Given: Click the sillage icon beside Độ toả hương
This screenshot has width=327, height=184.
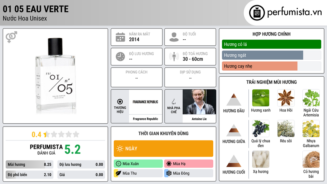Looking at the screenshot, I should pos(174,57).
